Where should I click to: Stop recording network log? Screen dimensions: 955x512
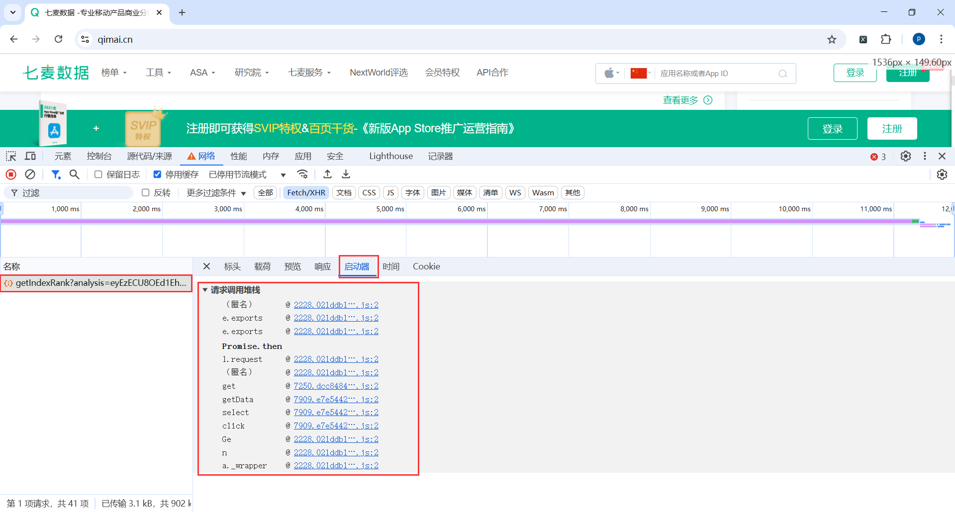pos(11,174)
